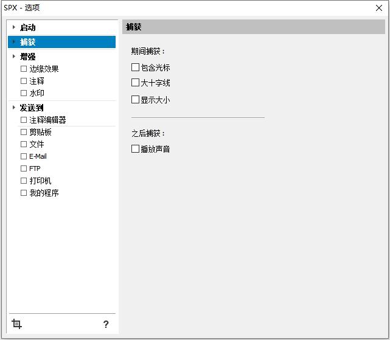Screen dimensions: 390x340
Task: Enable 播放声音 after capture
Action: click(x=136, y=148)
